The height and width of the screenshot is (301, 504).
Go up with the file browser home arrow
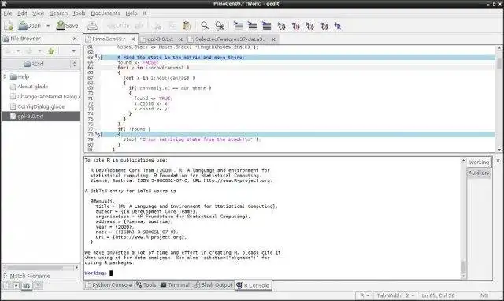coord(50,50)
